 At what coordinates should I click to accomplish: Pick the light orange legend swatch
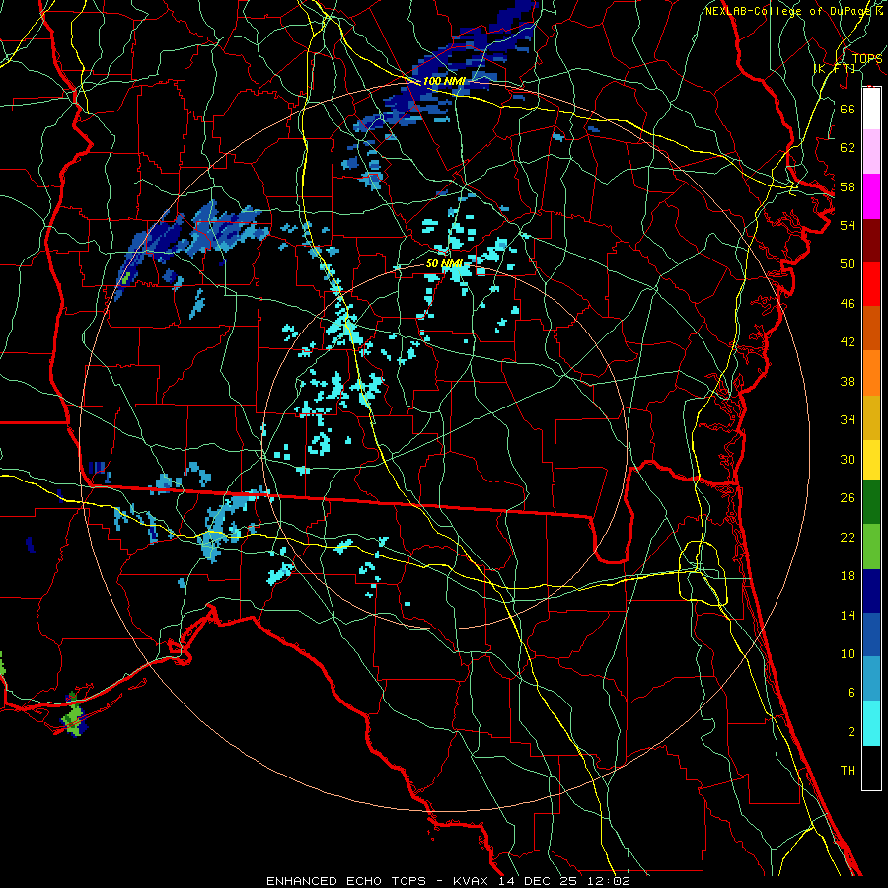tap(871, 372)
